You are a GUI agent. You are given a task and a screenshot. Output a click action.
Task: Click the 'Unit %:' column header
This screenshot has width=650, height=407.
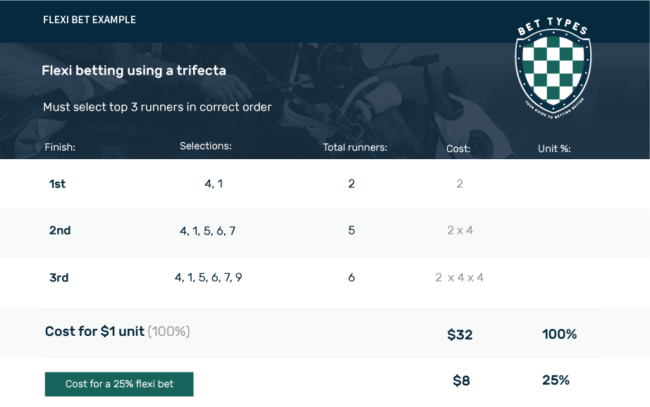(554, 149)
